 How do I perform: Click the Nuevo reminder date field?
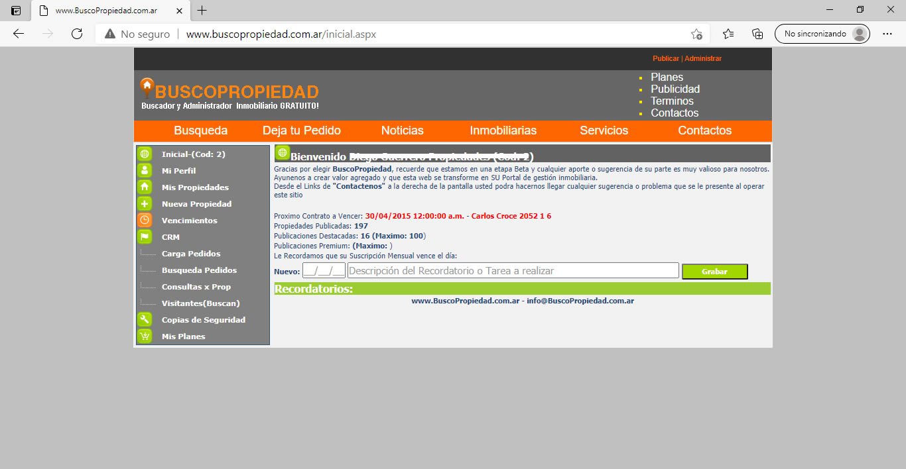point(324,270)
